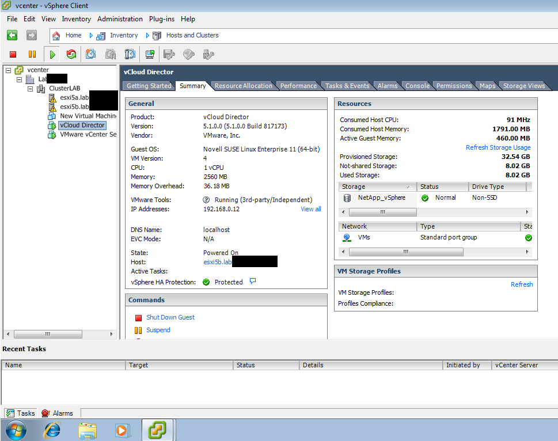Click the green Power On toolbar icon
Viewport: 558px width, 441px height.
click(x=52, y=54)
